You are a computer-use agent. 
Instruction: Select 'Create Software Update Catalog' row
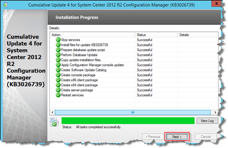tap(84, 70)
